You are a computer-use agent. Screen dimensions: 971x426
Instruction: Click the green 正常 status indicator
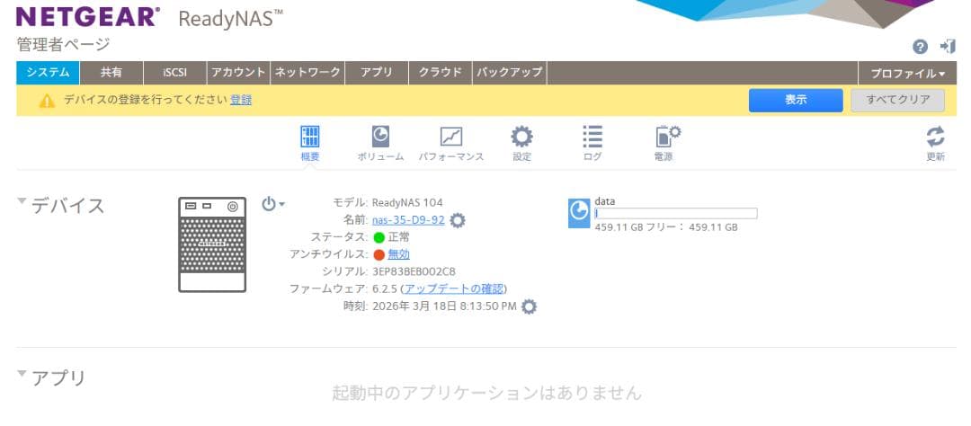379,237
